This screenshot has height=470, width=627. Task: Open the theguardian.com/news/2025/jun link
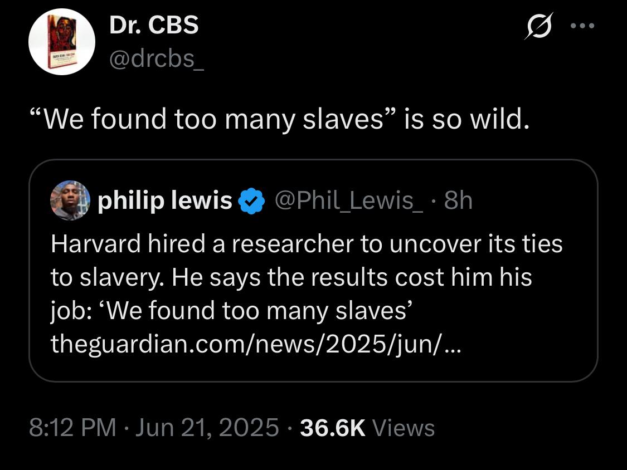256,344
